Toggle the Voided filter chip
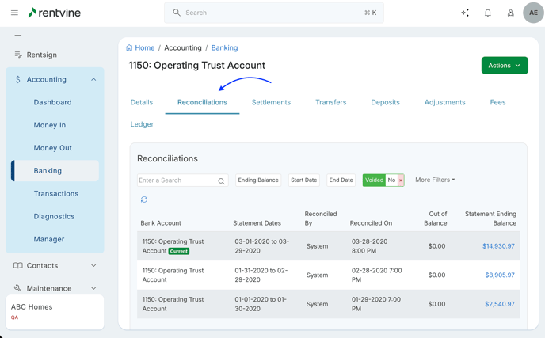 (x=374, y=180)
